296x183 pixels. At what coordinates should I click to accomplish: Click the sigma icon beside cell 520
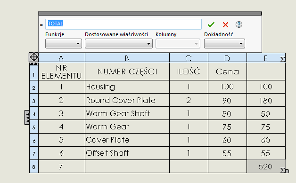pyautogui.click(x=282, y=170)
